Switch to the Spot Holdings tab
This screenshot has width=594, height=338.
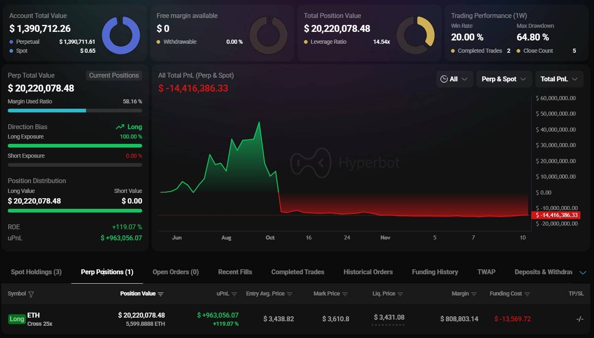(36, 272)
